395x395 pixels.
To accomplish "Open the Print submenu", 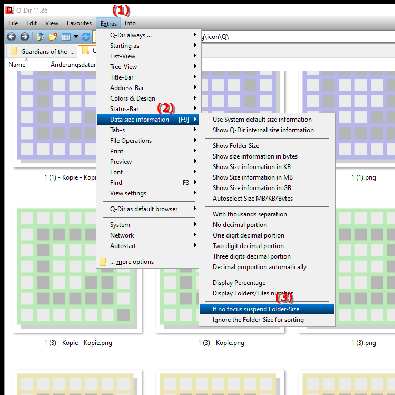I will coord(148,151).
